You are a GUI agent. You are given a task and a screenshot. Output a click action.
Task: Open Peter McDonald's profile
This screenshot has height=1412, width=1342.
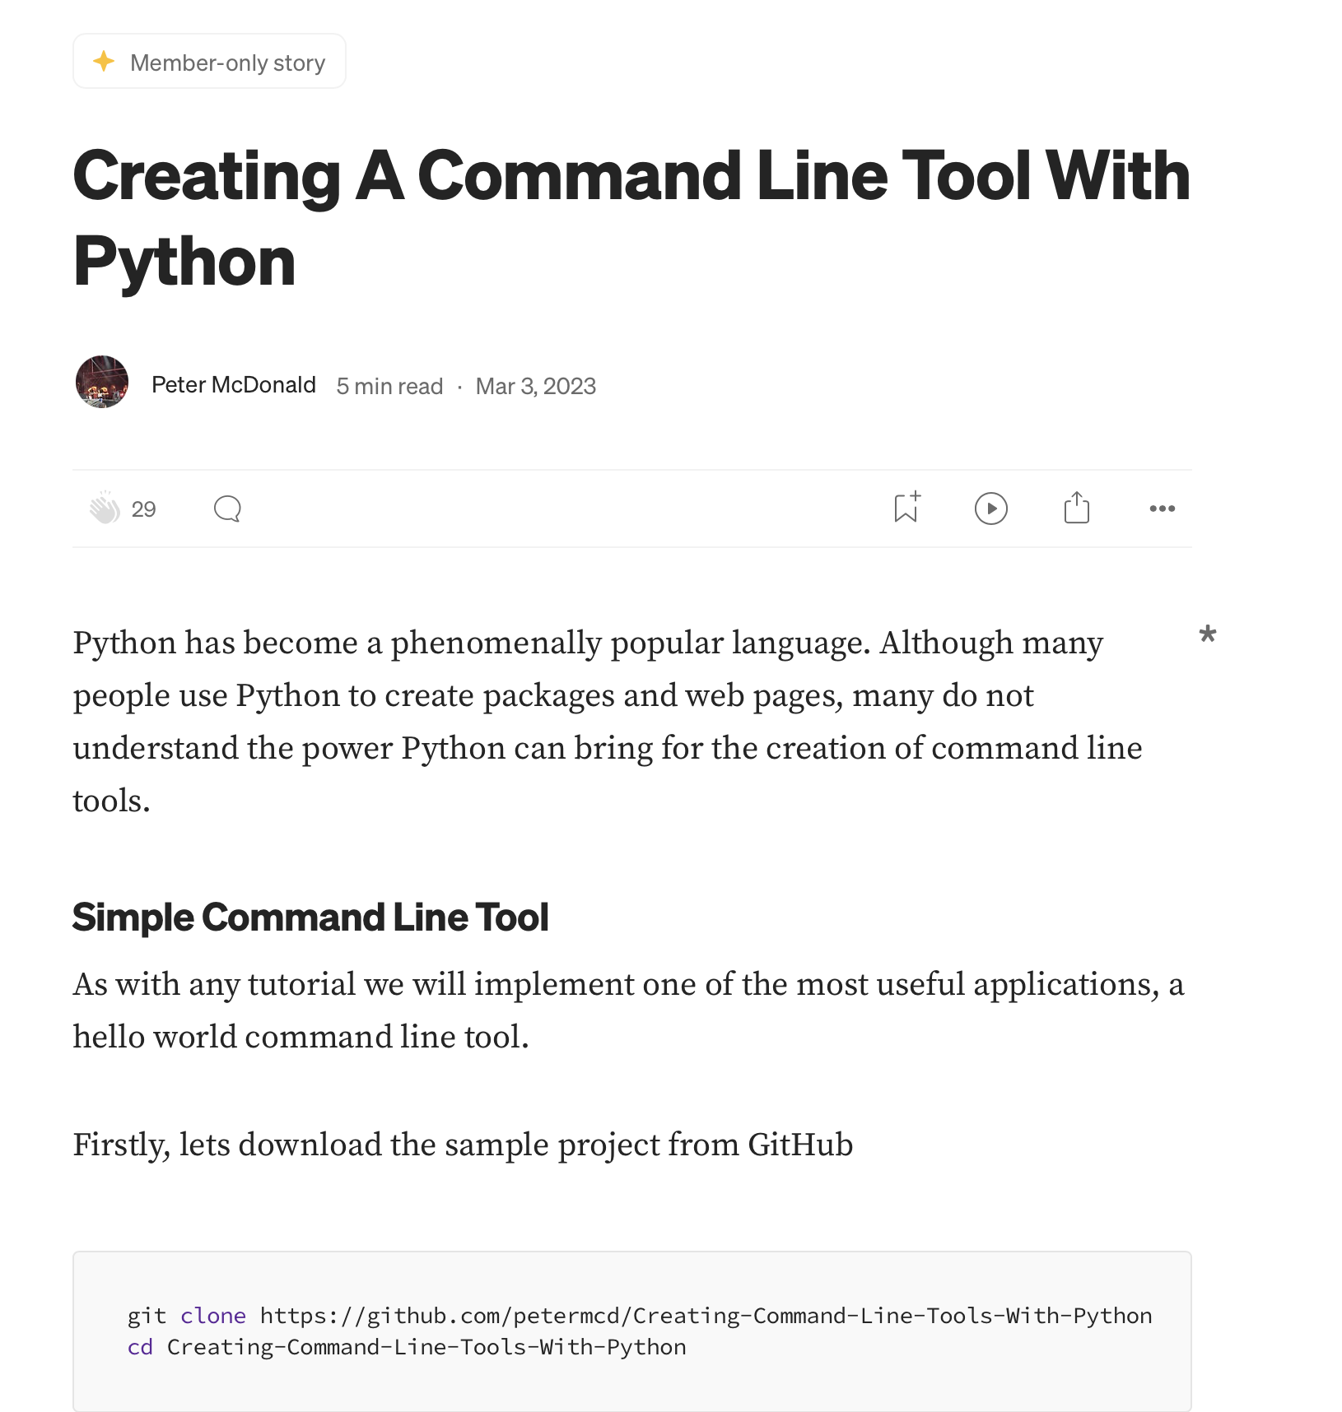click(234, 384)
